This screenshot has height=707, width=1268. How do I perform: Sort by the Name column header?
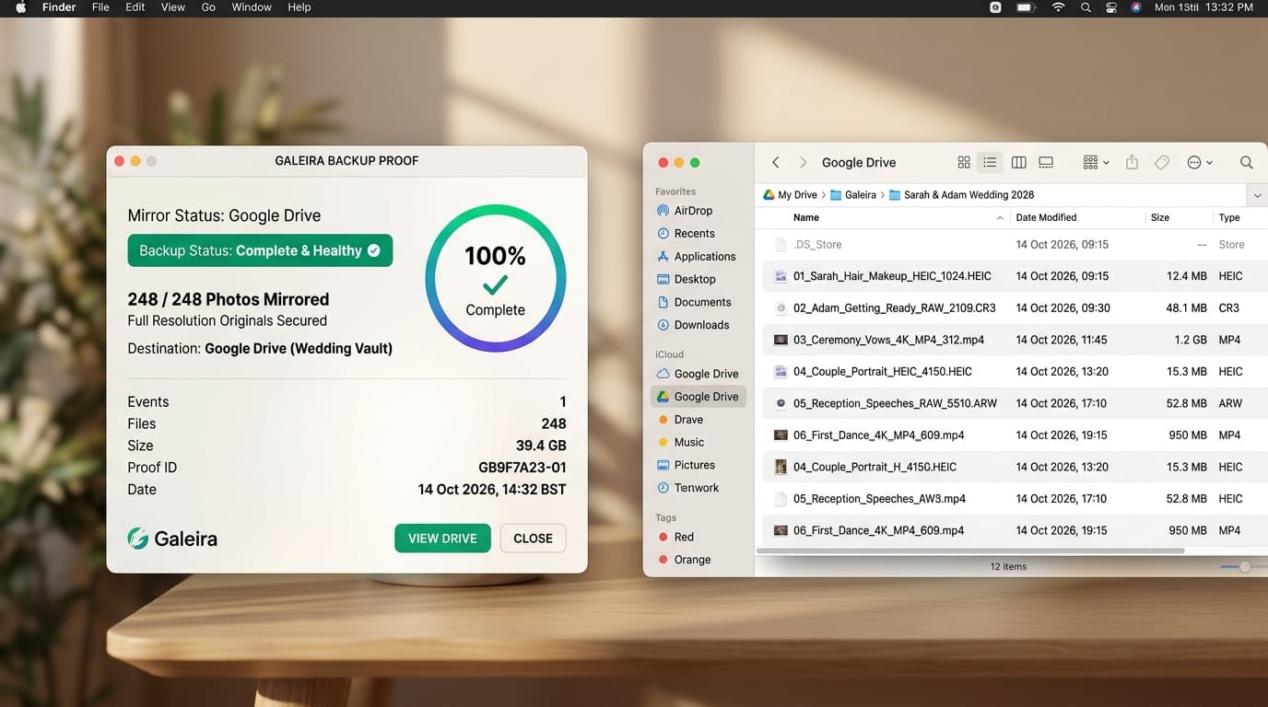coord(806,218)
